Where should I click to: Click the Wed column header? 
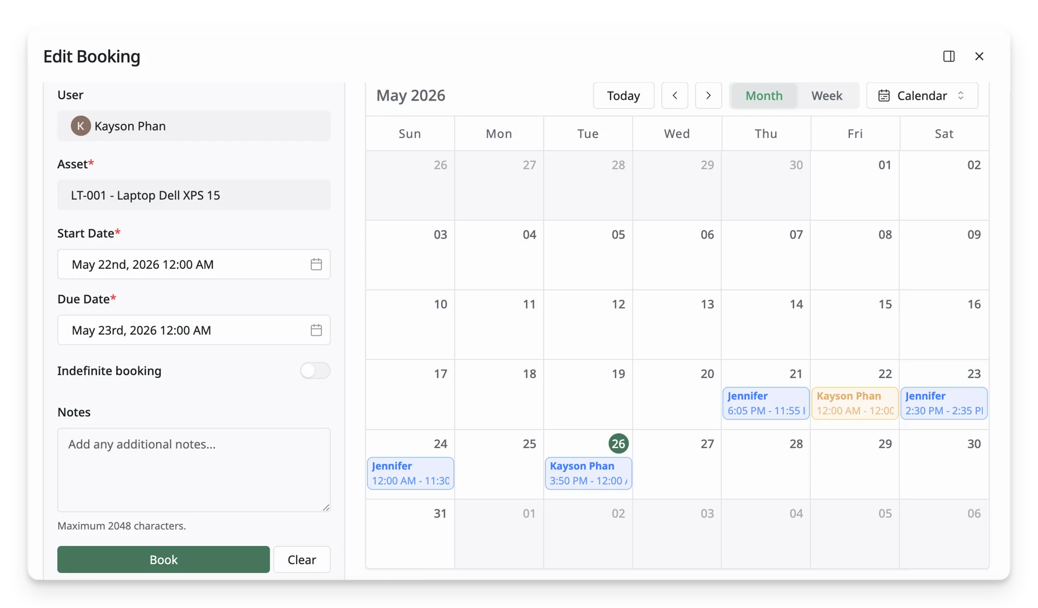point(677,134)
